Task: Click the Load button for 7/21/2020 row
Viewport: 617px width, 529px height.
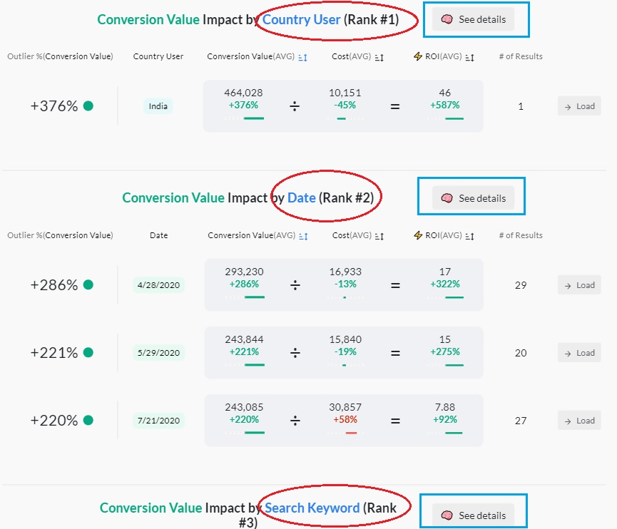Action: [578, 420]
